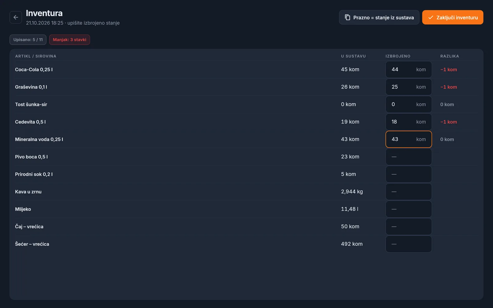Viewport: 493px width, 308px height.
Task: Click the ARTIKL / SIROVINA column header
Action: pyautogui.click(x=36, y=56)
